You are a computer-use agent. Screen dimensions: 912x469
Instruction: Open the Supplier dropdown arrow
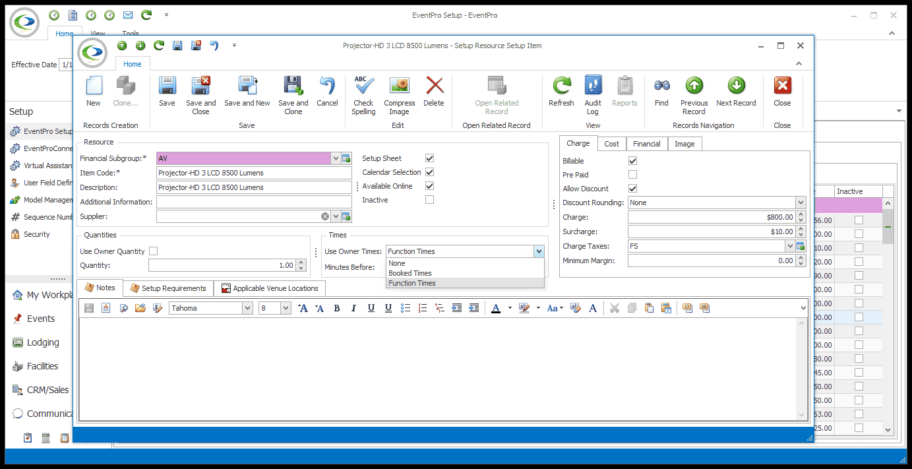point(336,216)
